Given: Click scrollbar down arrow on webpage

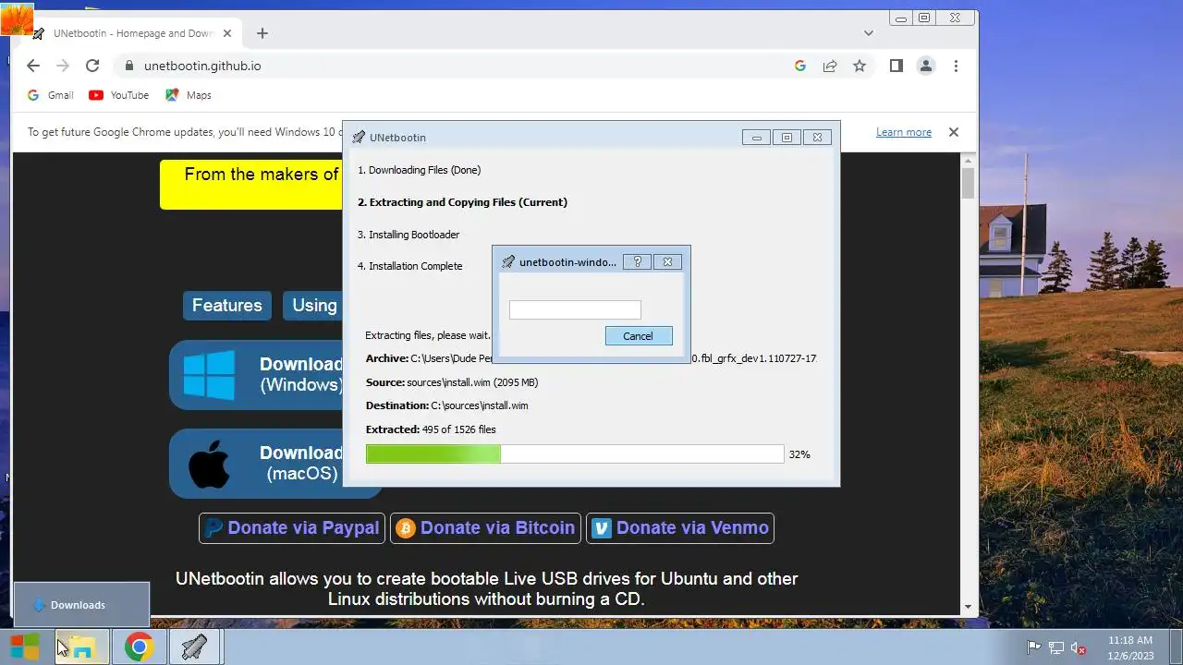Looking at the screenshot, I should pos(969,607).
